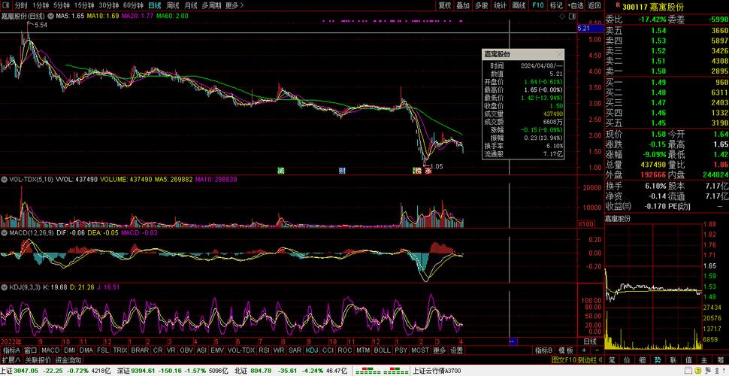
Task: Switch to 分时 chart view
Action: coord(21,5)
